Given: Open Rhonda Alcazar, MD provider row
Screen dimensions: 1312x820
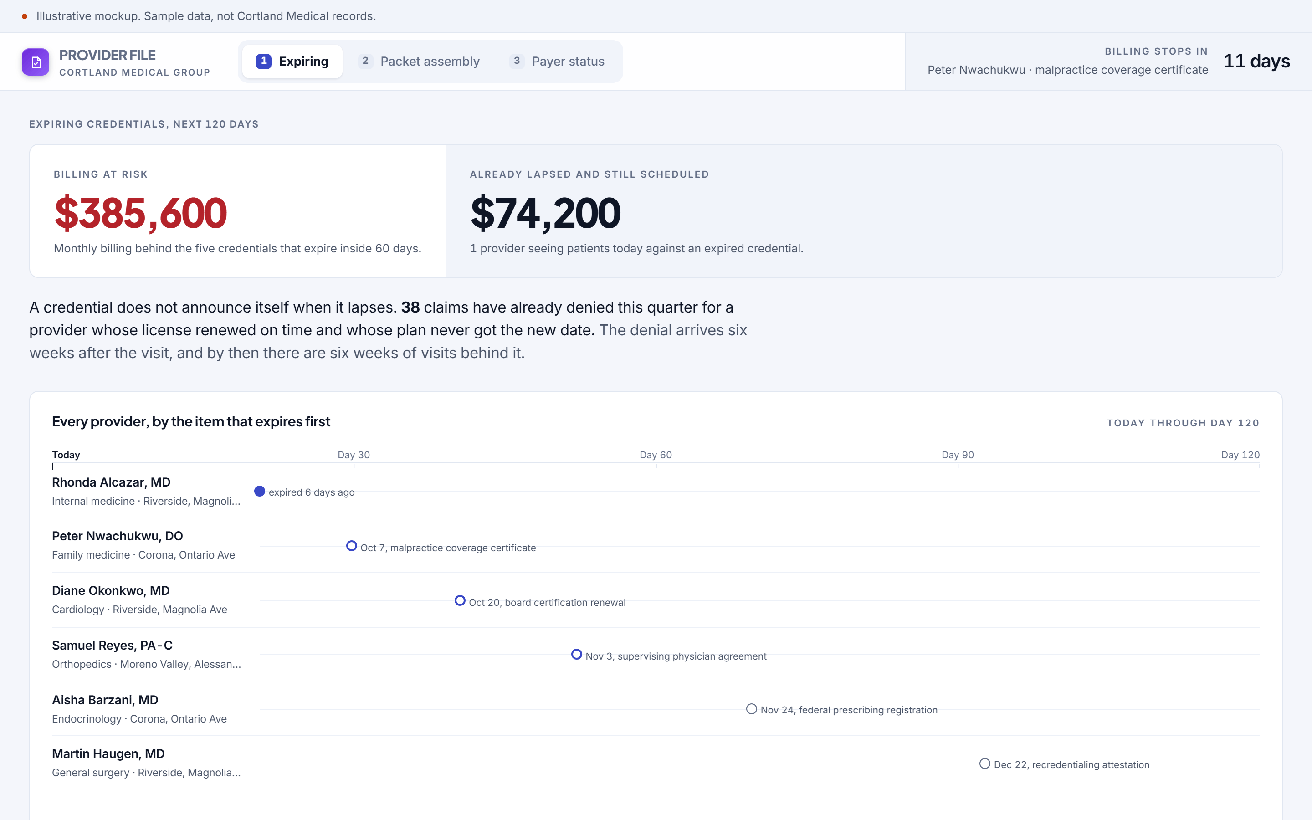Looking at the screenshot, I should click(x=656, y=492).
